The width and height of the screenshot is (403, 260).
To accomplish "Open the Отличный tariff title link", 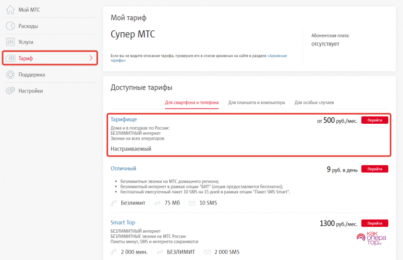I will point(123,169).
